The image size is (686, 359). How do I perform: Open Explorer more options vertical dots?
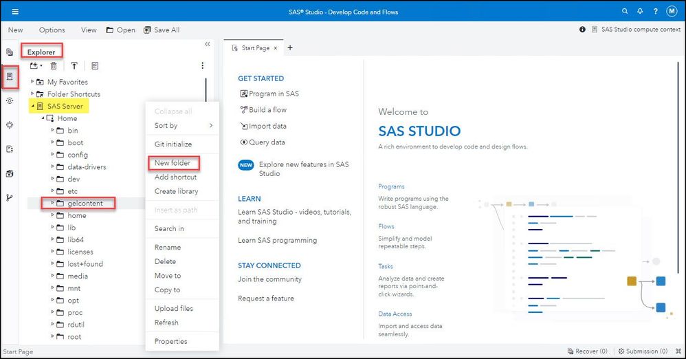pyautogui.click(x=202, y=66)
